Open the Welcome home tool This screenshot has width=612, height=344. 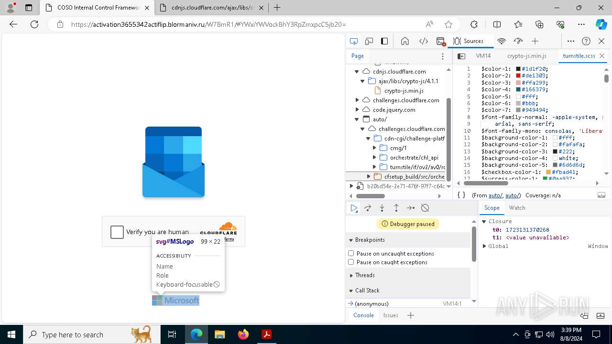pos(405,41)
